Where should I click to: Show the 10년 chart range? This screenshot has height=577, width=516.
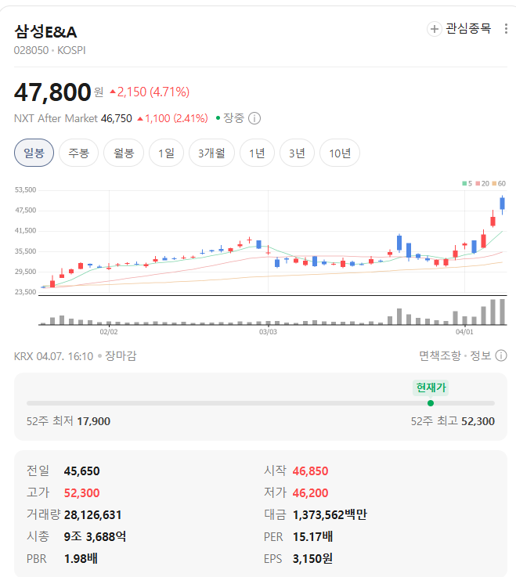coord(340,153)
